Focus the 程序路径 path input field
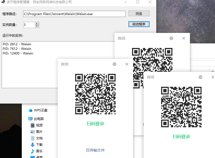 tap(74, 14)
